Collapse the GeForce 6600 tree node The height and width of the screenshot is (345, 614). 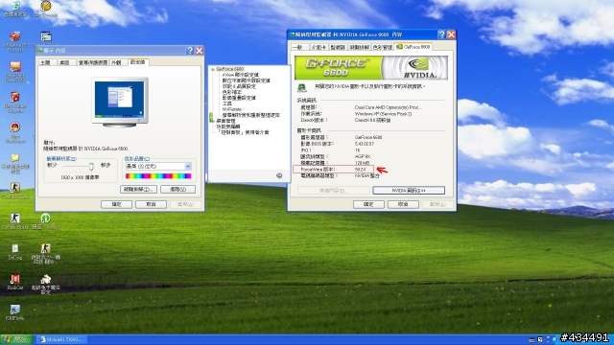(213, 69)
